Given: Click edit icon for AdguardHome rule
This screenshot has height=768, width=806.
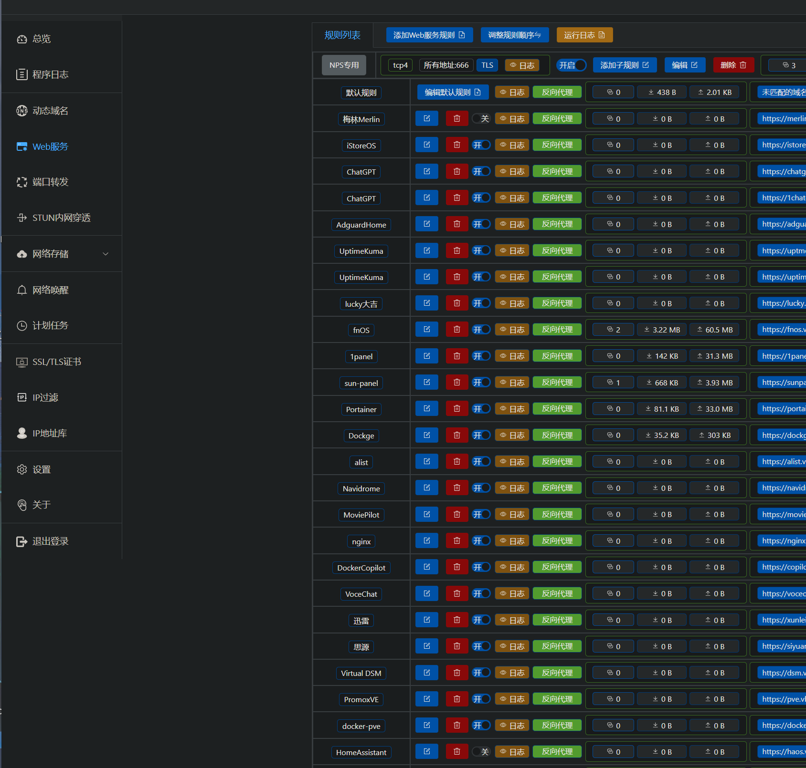Looking at the screenshot, I should coord(427,224).
